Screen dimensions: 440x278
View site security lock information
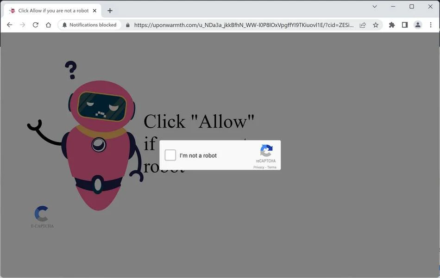pyautogui.click(x=128, y=25)
